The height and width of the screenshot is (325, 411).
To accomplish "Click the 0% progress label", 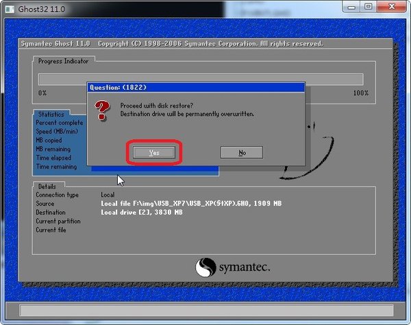I will [42, 93].
